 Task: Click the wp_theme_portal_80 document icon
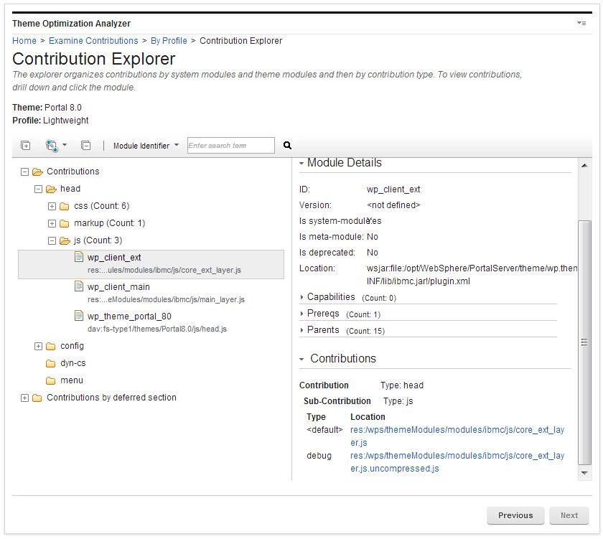pyautogui.click(x=79, y=316)
